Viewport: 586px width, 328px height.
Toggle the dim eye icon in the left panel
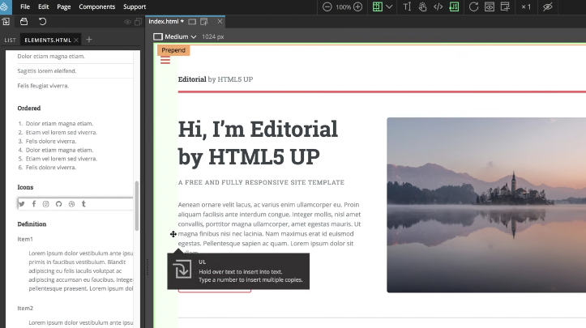[x=127, y=22]
